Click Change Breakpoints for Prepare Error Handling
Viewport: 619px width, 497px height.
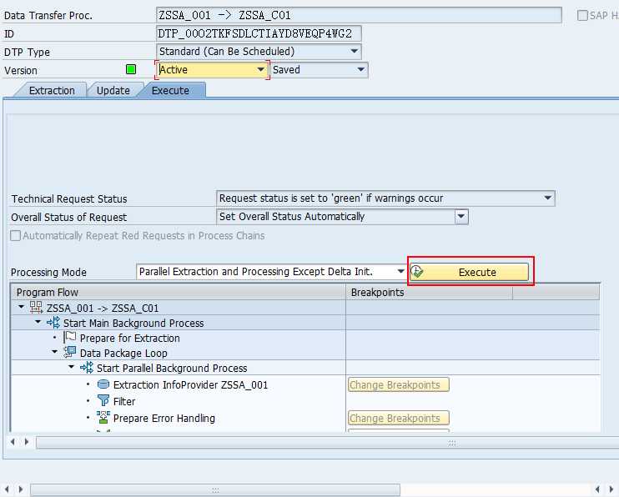398,418
